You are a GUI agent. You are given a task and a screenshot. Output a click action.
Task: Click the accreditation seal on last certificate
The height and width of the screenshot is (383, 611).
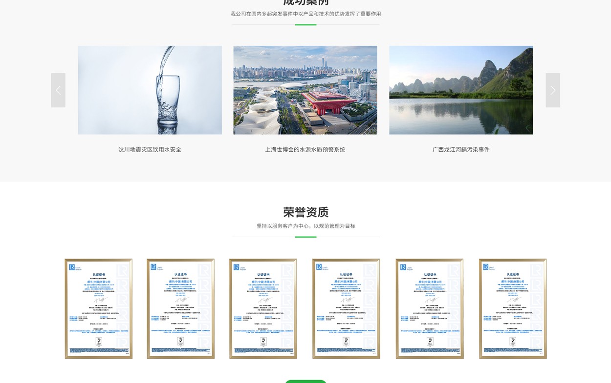pos(513,342)
